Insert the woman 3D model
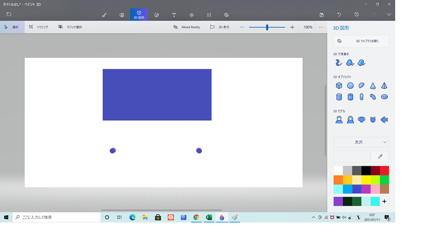423x238 pixels. coord(350,120)
